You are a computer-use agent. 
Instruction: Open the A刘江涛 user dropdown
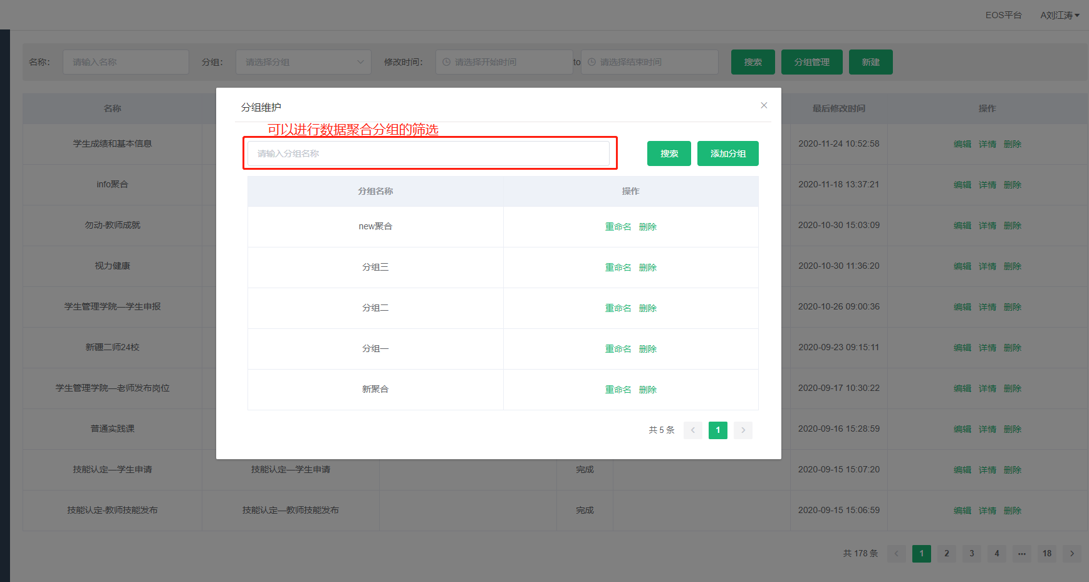click(1060, 15)
